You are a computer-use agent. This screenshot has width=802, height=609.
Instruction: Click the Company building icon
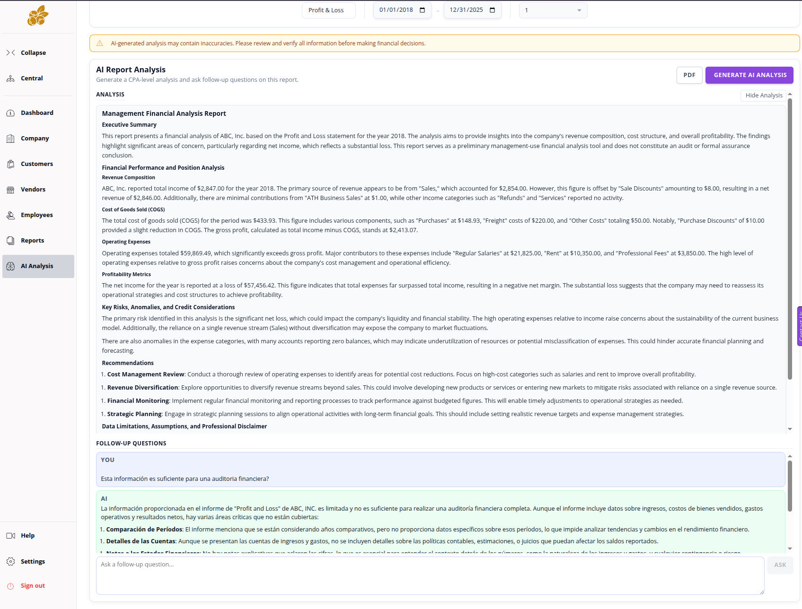[x=10, y=138]
